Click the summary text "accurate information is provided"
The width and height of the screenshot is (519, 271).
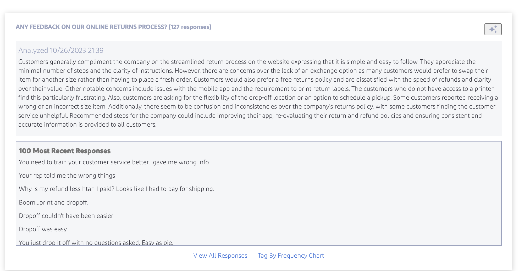[x=87, y=125]
